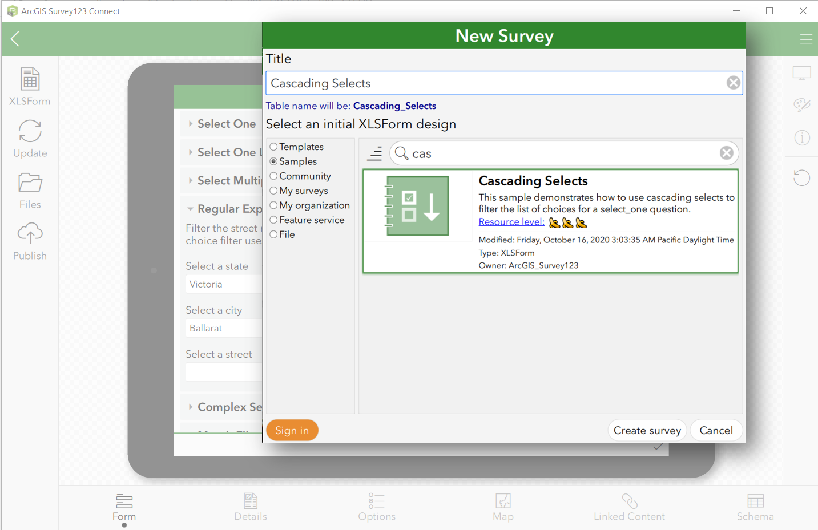Screen dimensions: 818x530
Task: Open the empty Select a street field
Action: click(224, 372)
